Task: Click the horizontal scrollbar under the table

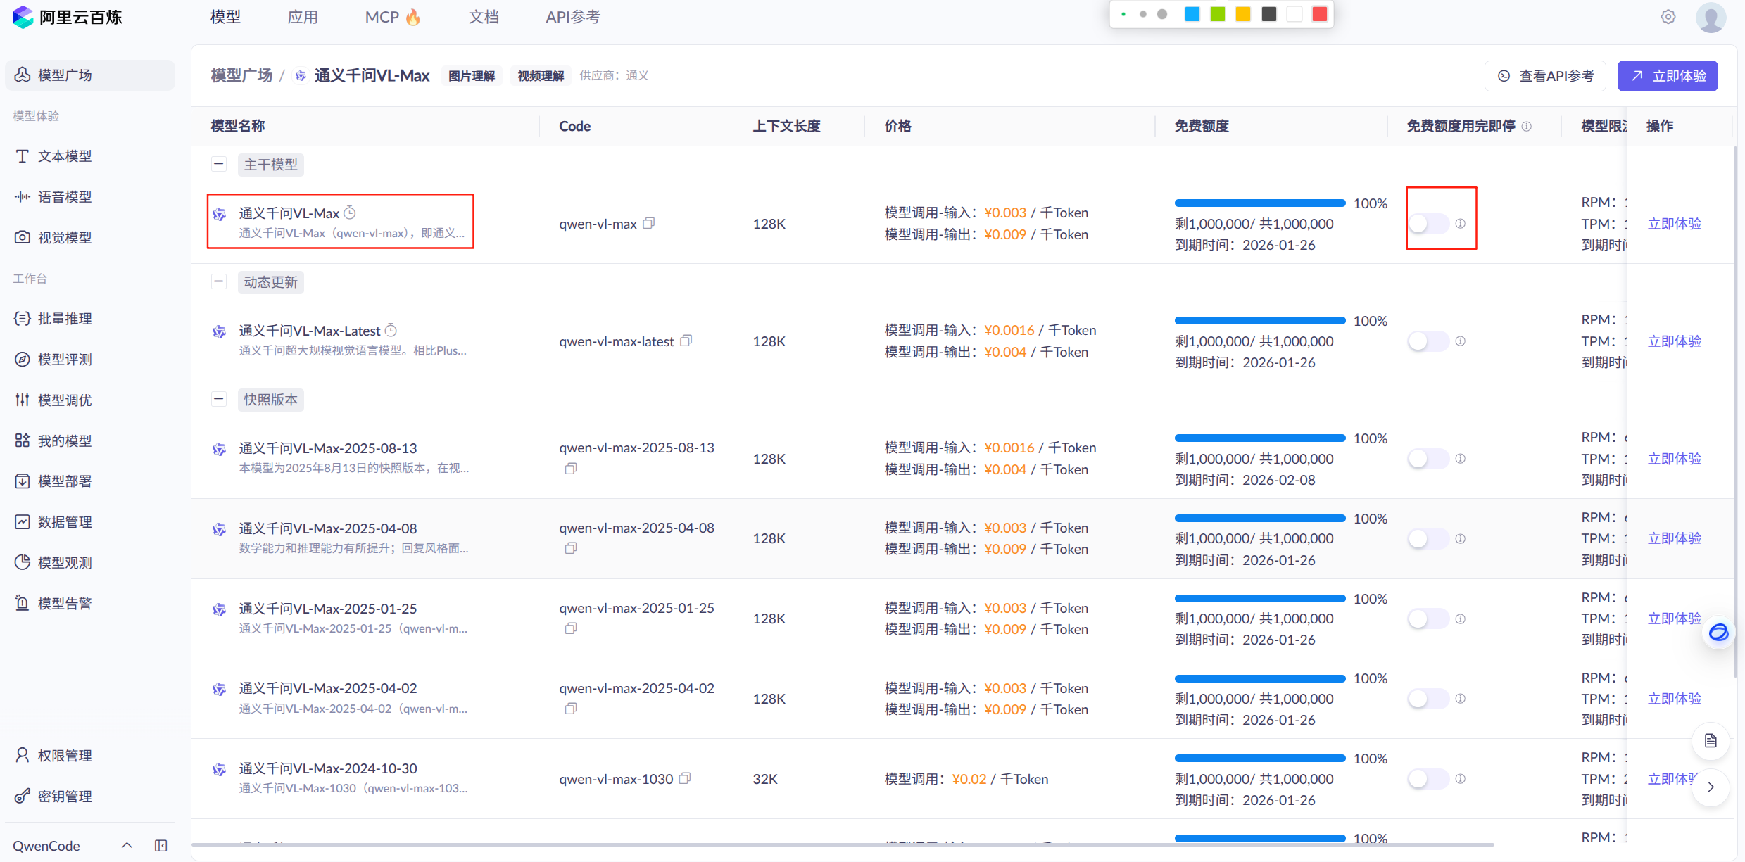Action: [843, 844]
